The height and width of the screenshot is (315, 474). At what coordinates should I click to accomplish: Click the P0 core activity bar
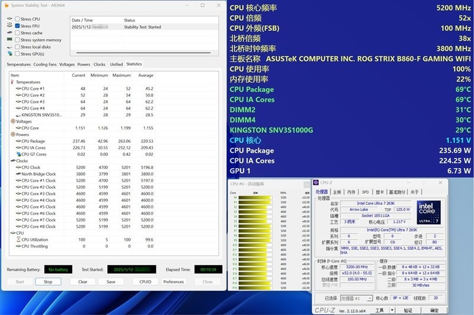coord(255,198)
